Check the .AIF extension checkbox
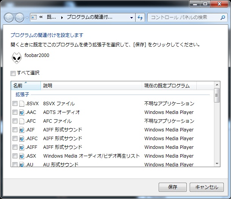231x199 pixels. coord(15,130)
